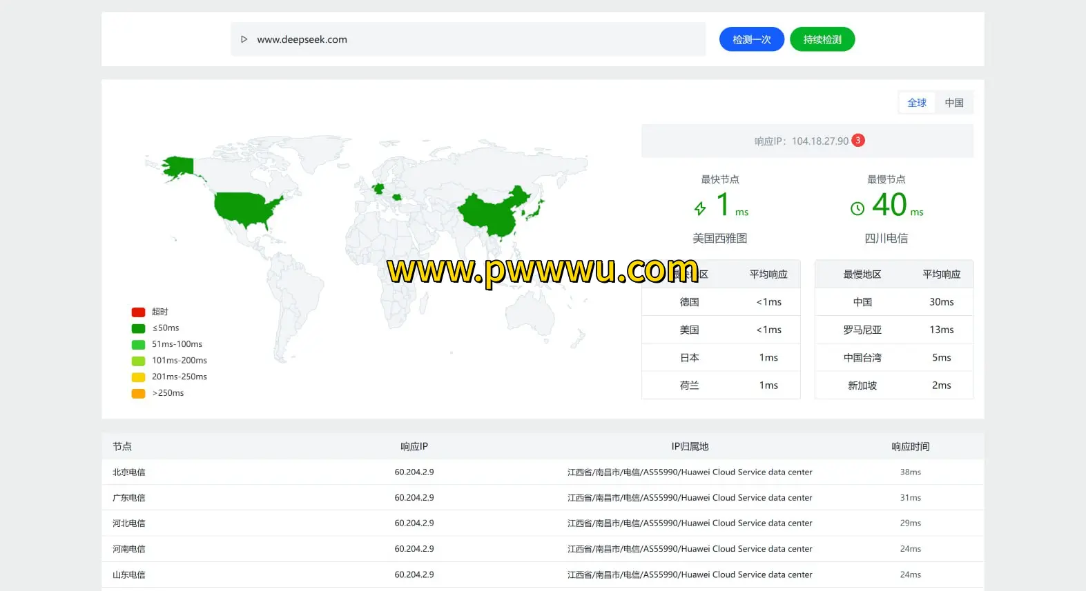Click the 广东电信 node row
1086x591 pixels.
click(543, 498)
